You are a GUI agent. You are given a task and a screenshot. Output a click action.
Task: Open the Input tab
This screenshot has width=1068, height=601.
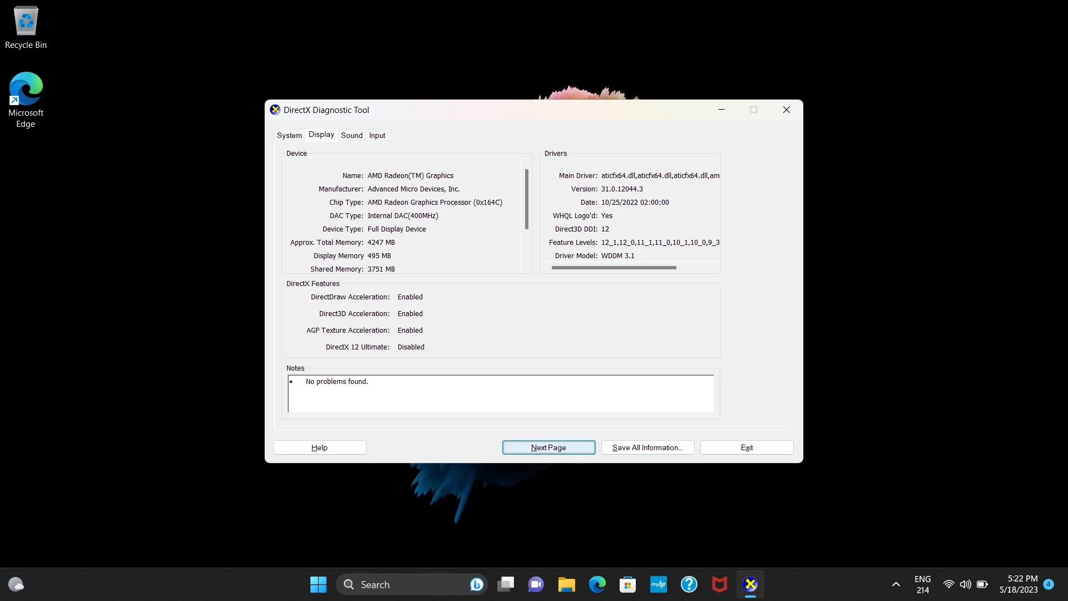click(377, 135)
